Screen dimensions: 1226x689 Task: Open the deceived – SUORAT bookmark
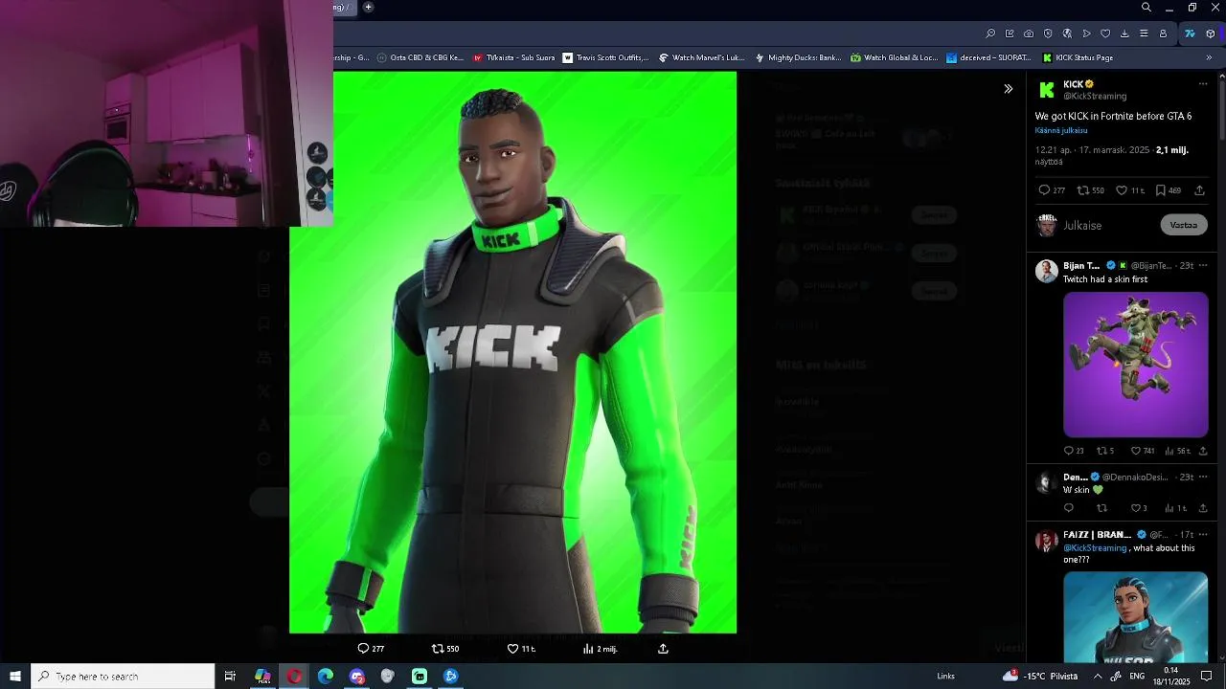(x=988, y=57)
